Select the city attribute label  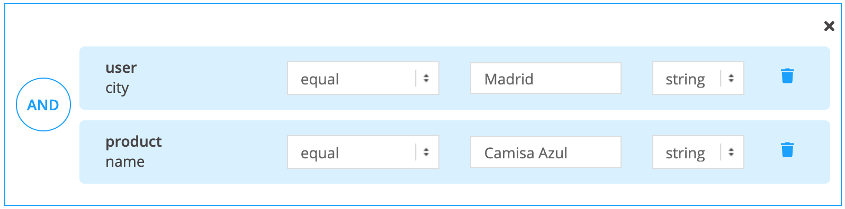click(x=117, y=88)
